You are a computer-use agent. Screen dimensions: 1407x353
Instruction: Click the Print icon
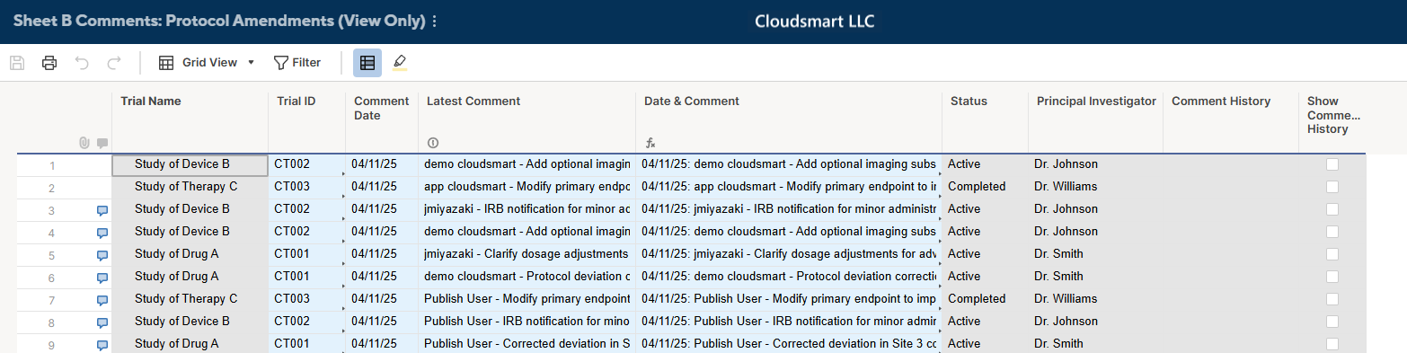tap(49, 63)
